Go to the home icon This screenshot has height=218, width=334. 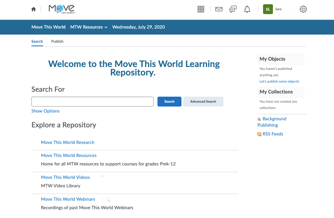click(34, 9)
